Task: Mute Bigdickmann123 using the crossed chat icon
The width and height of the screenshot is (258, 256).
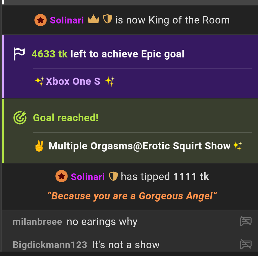Action: [x=246, y=244]
